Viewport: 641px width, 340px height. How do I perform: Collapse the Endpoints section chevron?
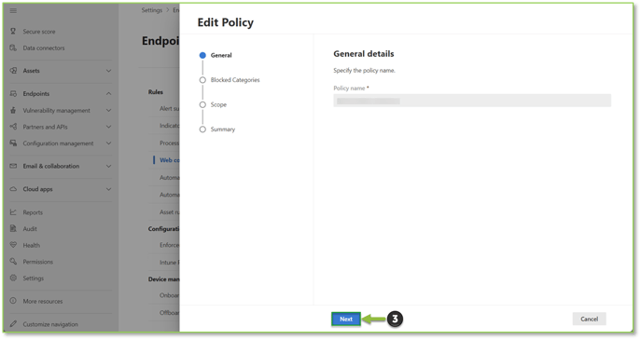pos(108,93)
